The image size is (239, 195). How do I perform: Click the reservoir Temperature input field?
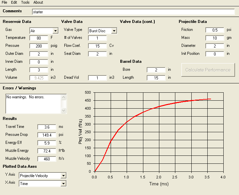(39, 38)
